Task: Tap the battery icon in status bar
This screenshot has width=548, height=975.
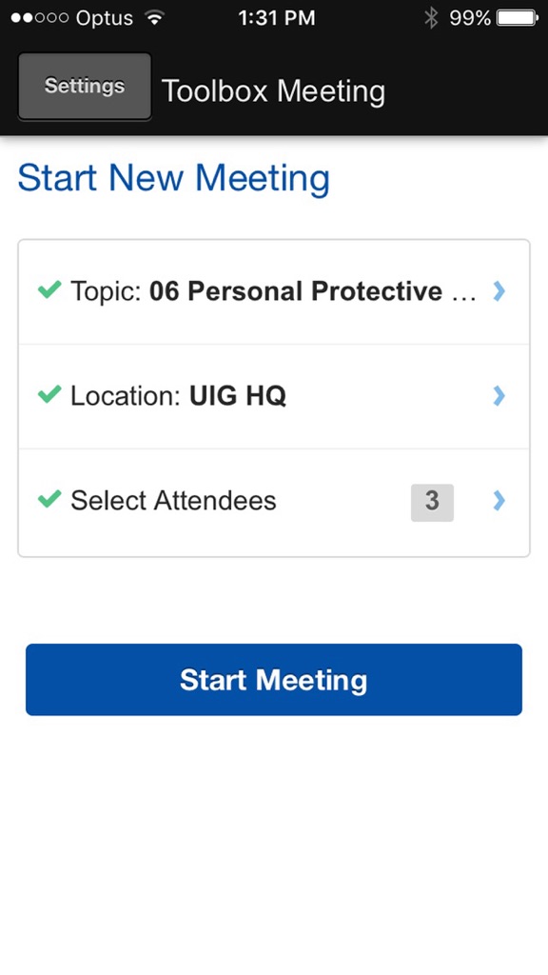Action: point(519,18)
